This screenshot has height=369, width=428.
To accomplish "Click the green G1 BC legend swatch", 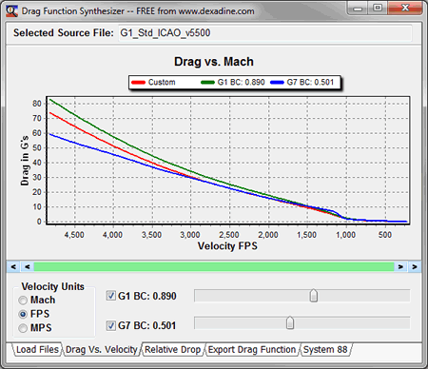I will click(208, 83).
